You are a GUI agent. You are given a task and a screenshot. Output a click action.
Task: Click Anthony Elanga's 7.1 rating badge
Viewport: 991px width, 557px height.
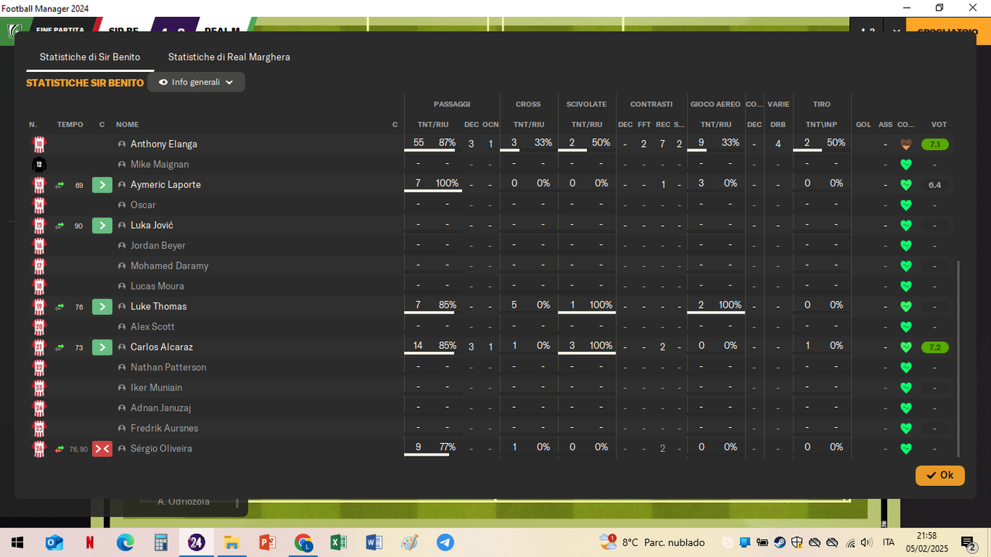pyautogui.click(x=935, y=145)
